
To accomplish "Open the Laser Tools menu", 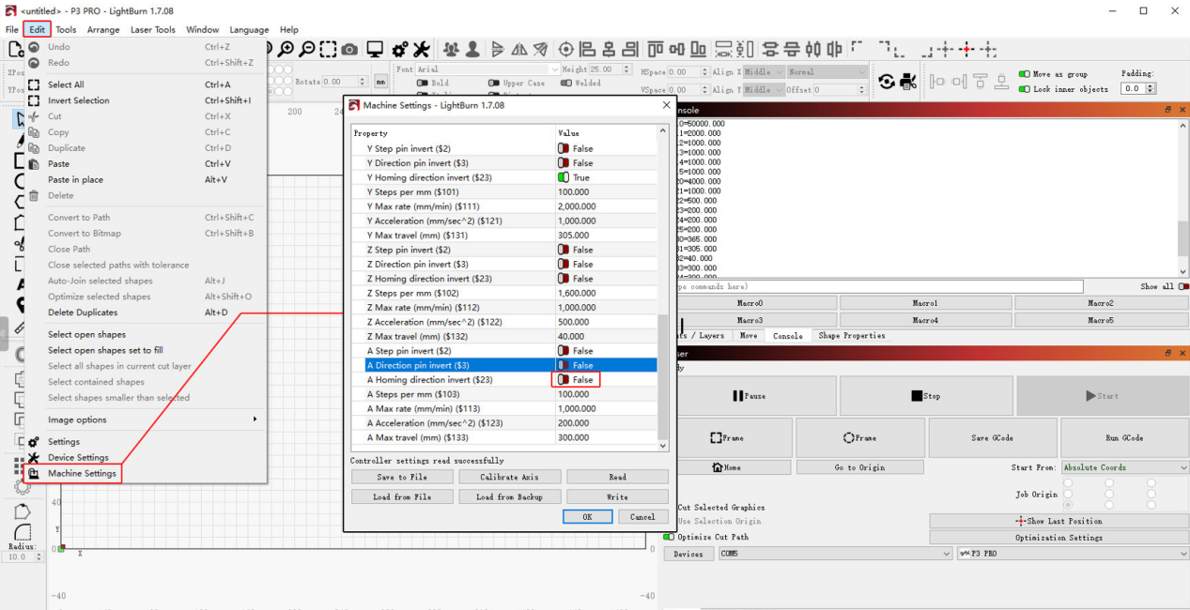I will tap(153, 30).
